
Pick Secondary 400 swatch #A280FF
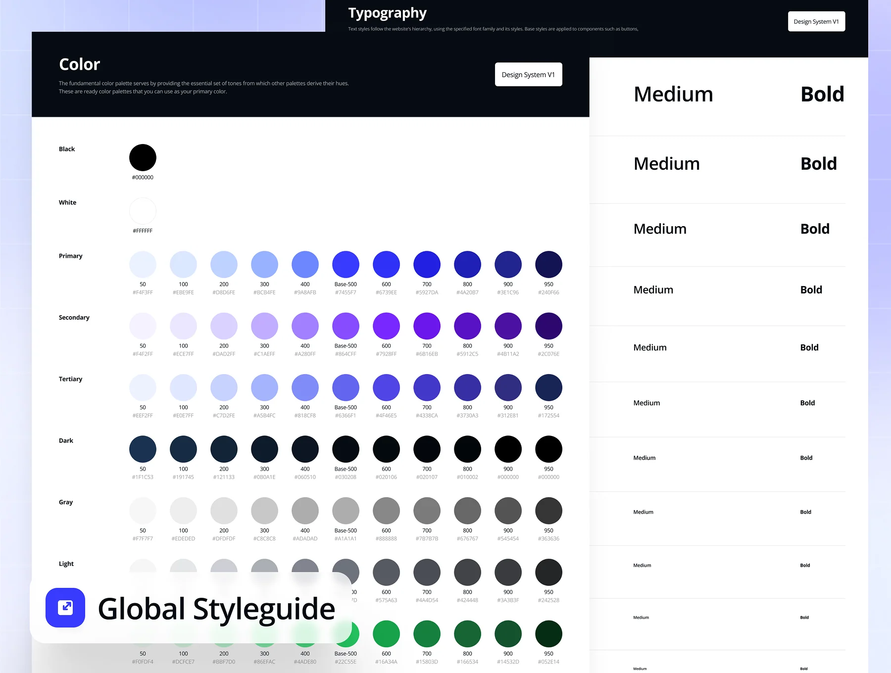pos(305,326)
